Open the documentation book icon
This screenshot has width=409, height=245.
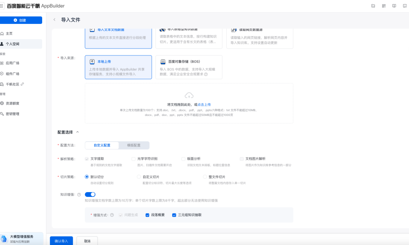[394, 6]
